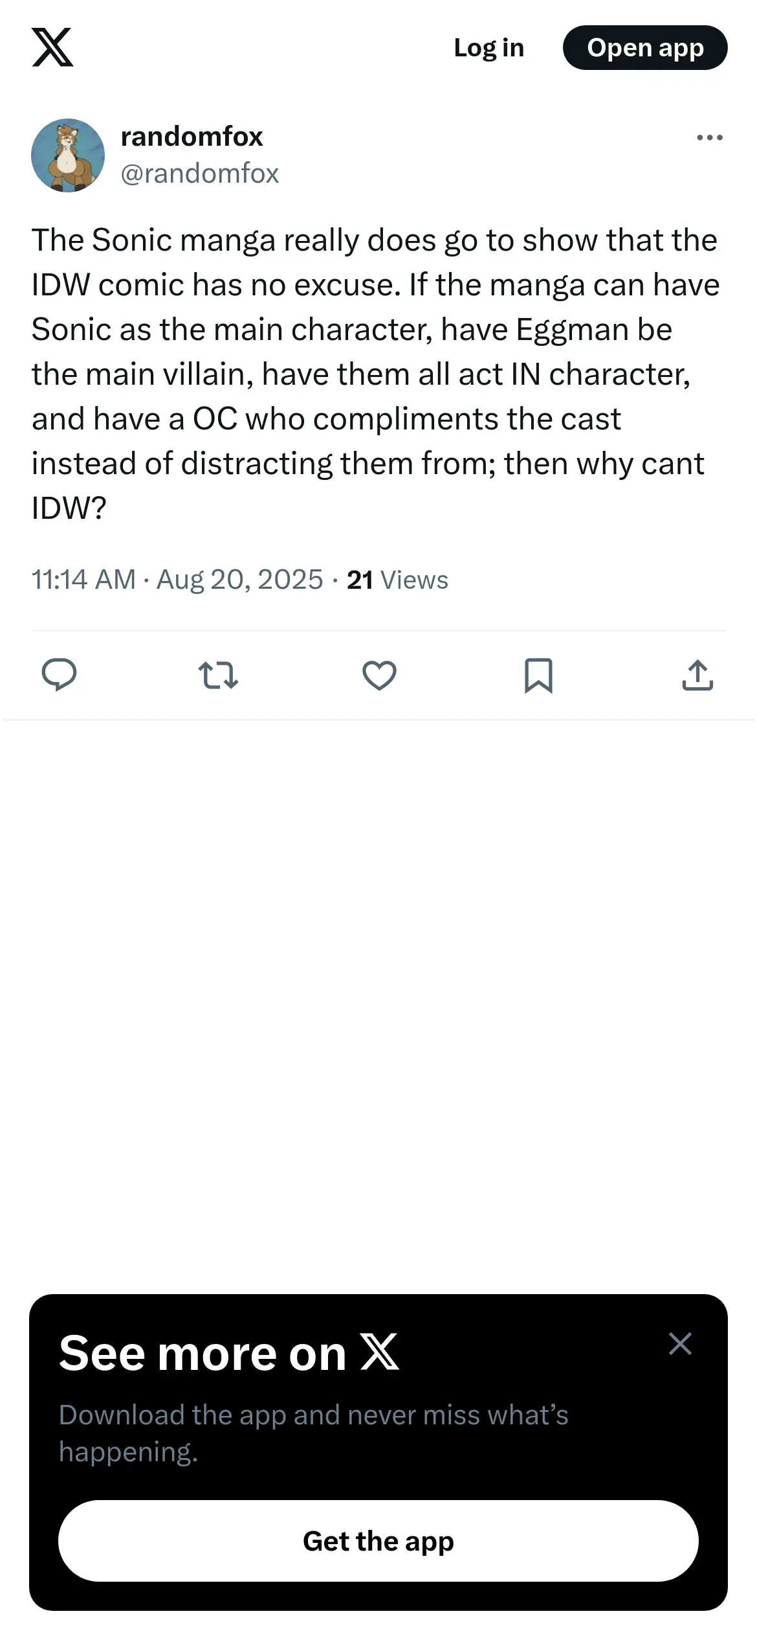The width and height of the screenshot is (757, 1640).
Task: Share the post via share icon
Action: 697,675
